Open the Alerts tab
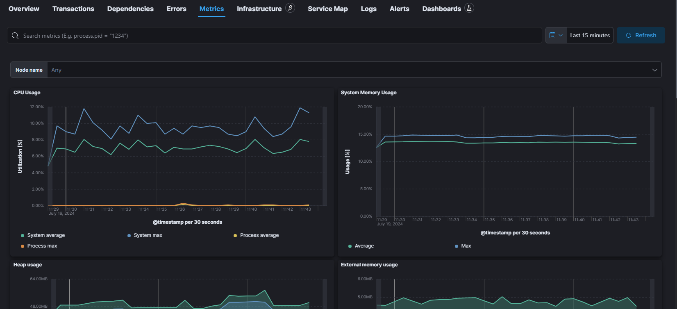The height and width of the screenshot is (309, 677). pos(399,9)
